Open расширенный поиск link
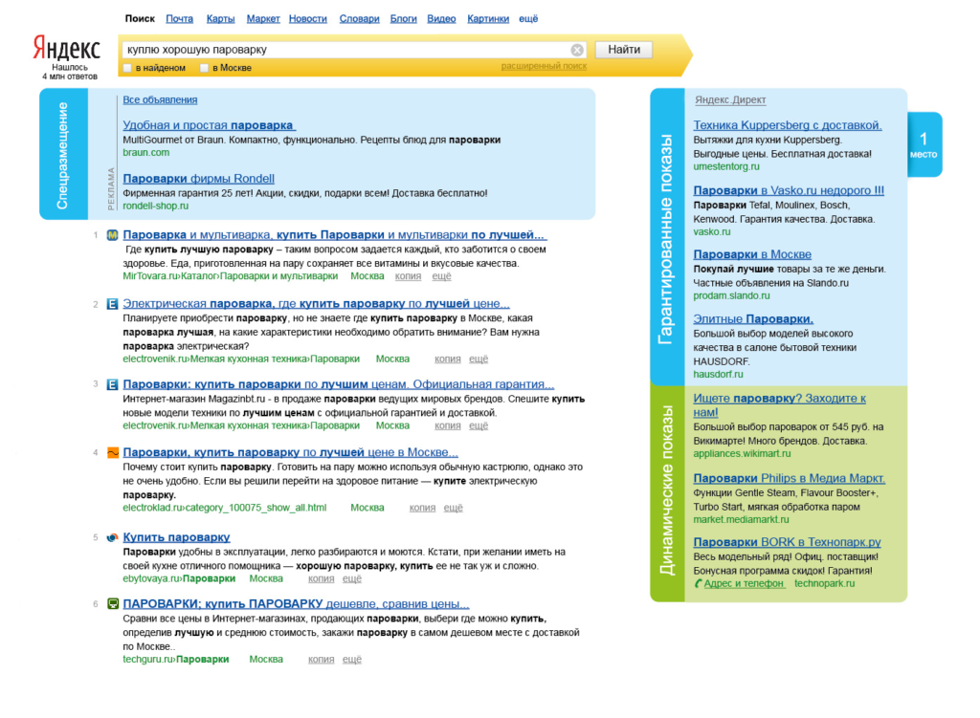The width and height of the screenshot is (980, 718). 544,66
